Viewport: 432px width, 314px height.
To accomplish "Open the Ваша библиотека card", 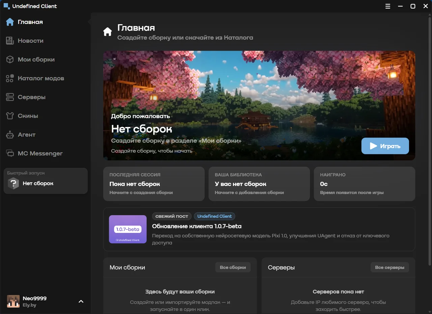I will 259,184.
